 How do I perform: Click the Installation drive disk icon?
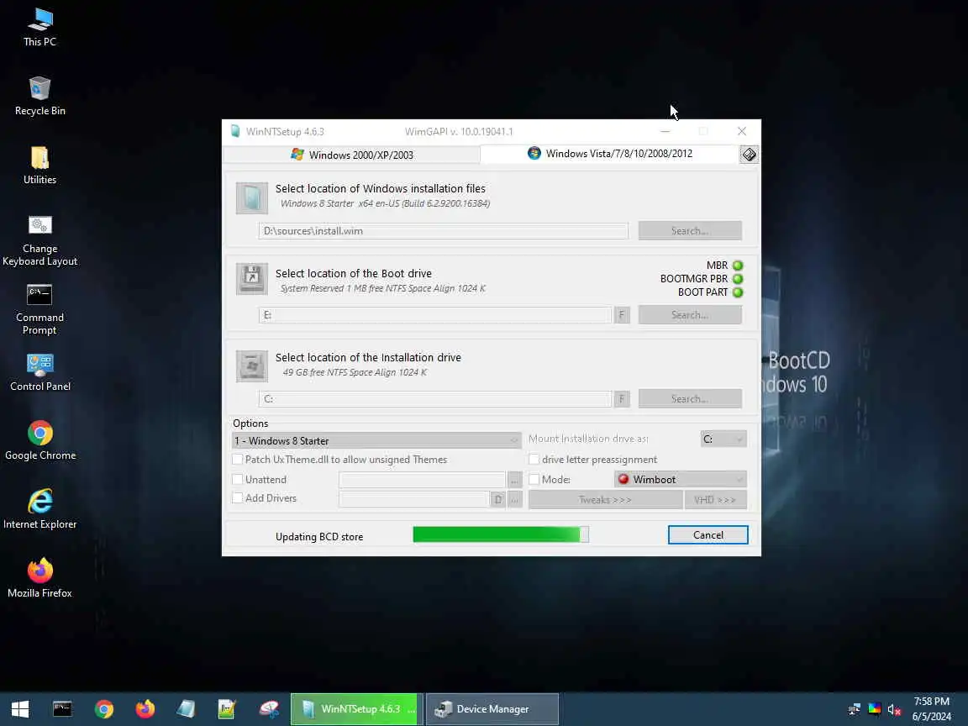(x=252, y=366)
